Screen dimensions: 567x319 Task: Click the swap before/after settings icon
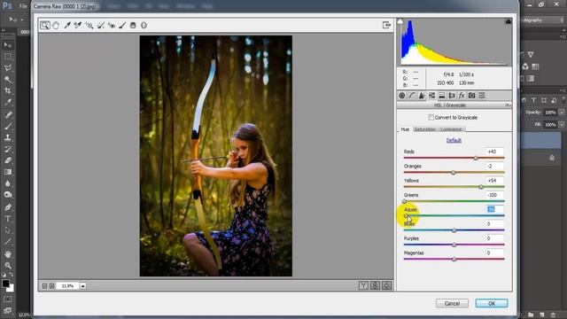tap(375, 285)
